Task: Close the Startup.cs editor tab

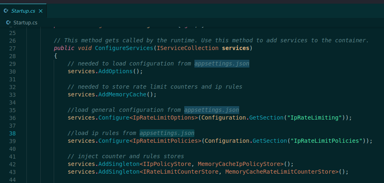Action: [40, 11]
